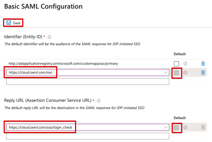The width and height of the screenshot is (212, 142).
Task: Delete cloud.swivl.com/sso identifier via trash icon
Action: click(x=203, y=73)
